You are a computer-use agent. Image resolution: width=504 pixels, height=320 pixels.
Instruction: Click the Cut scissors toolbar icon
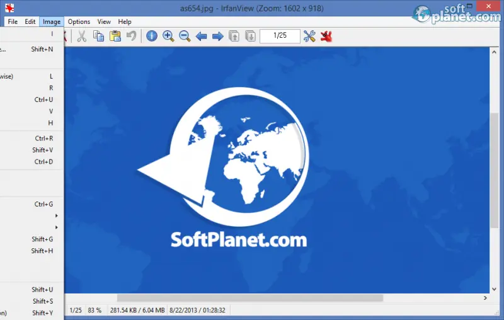coord(82,36)
